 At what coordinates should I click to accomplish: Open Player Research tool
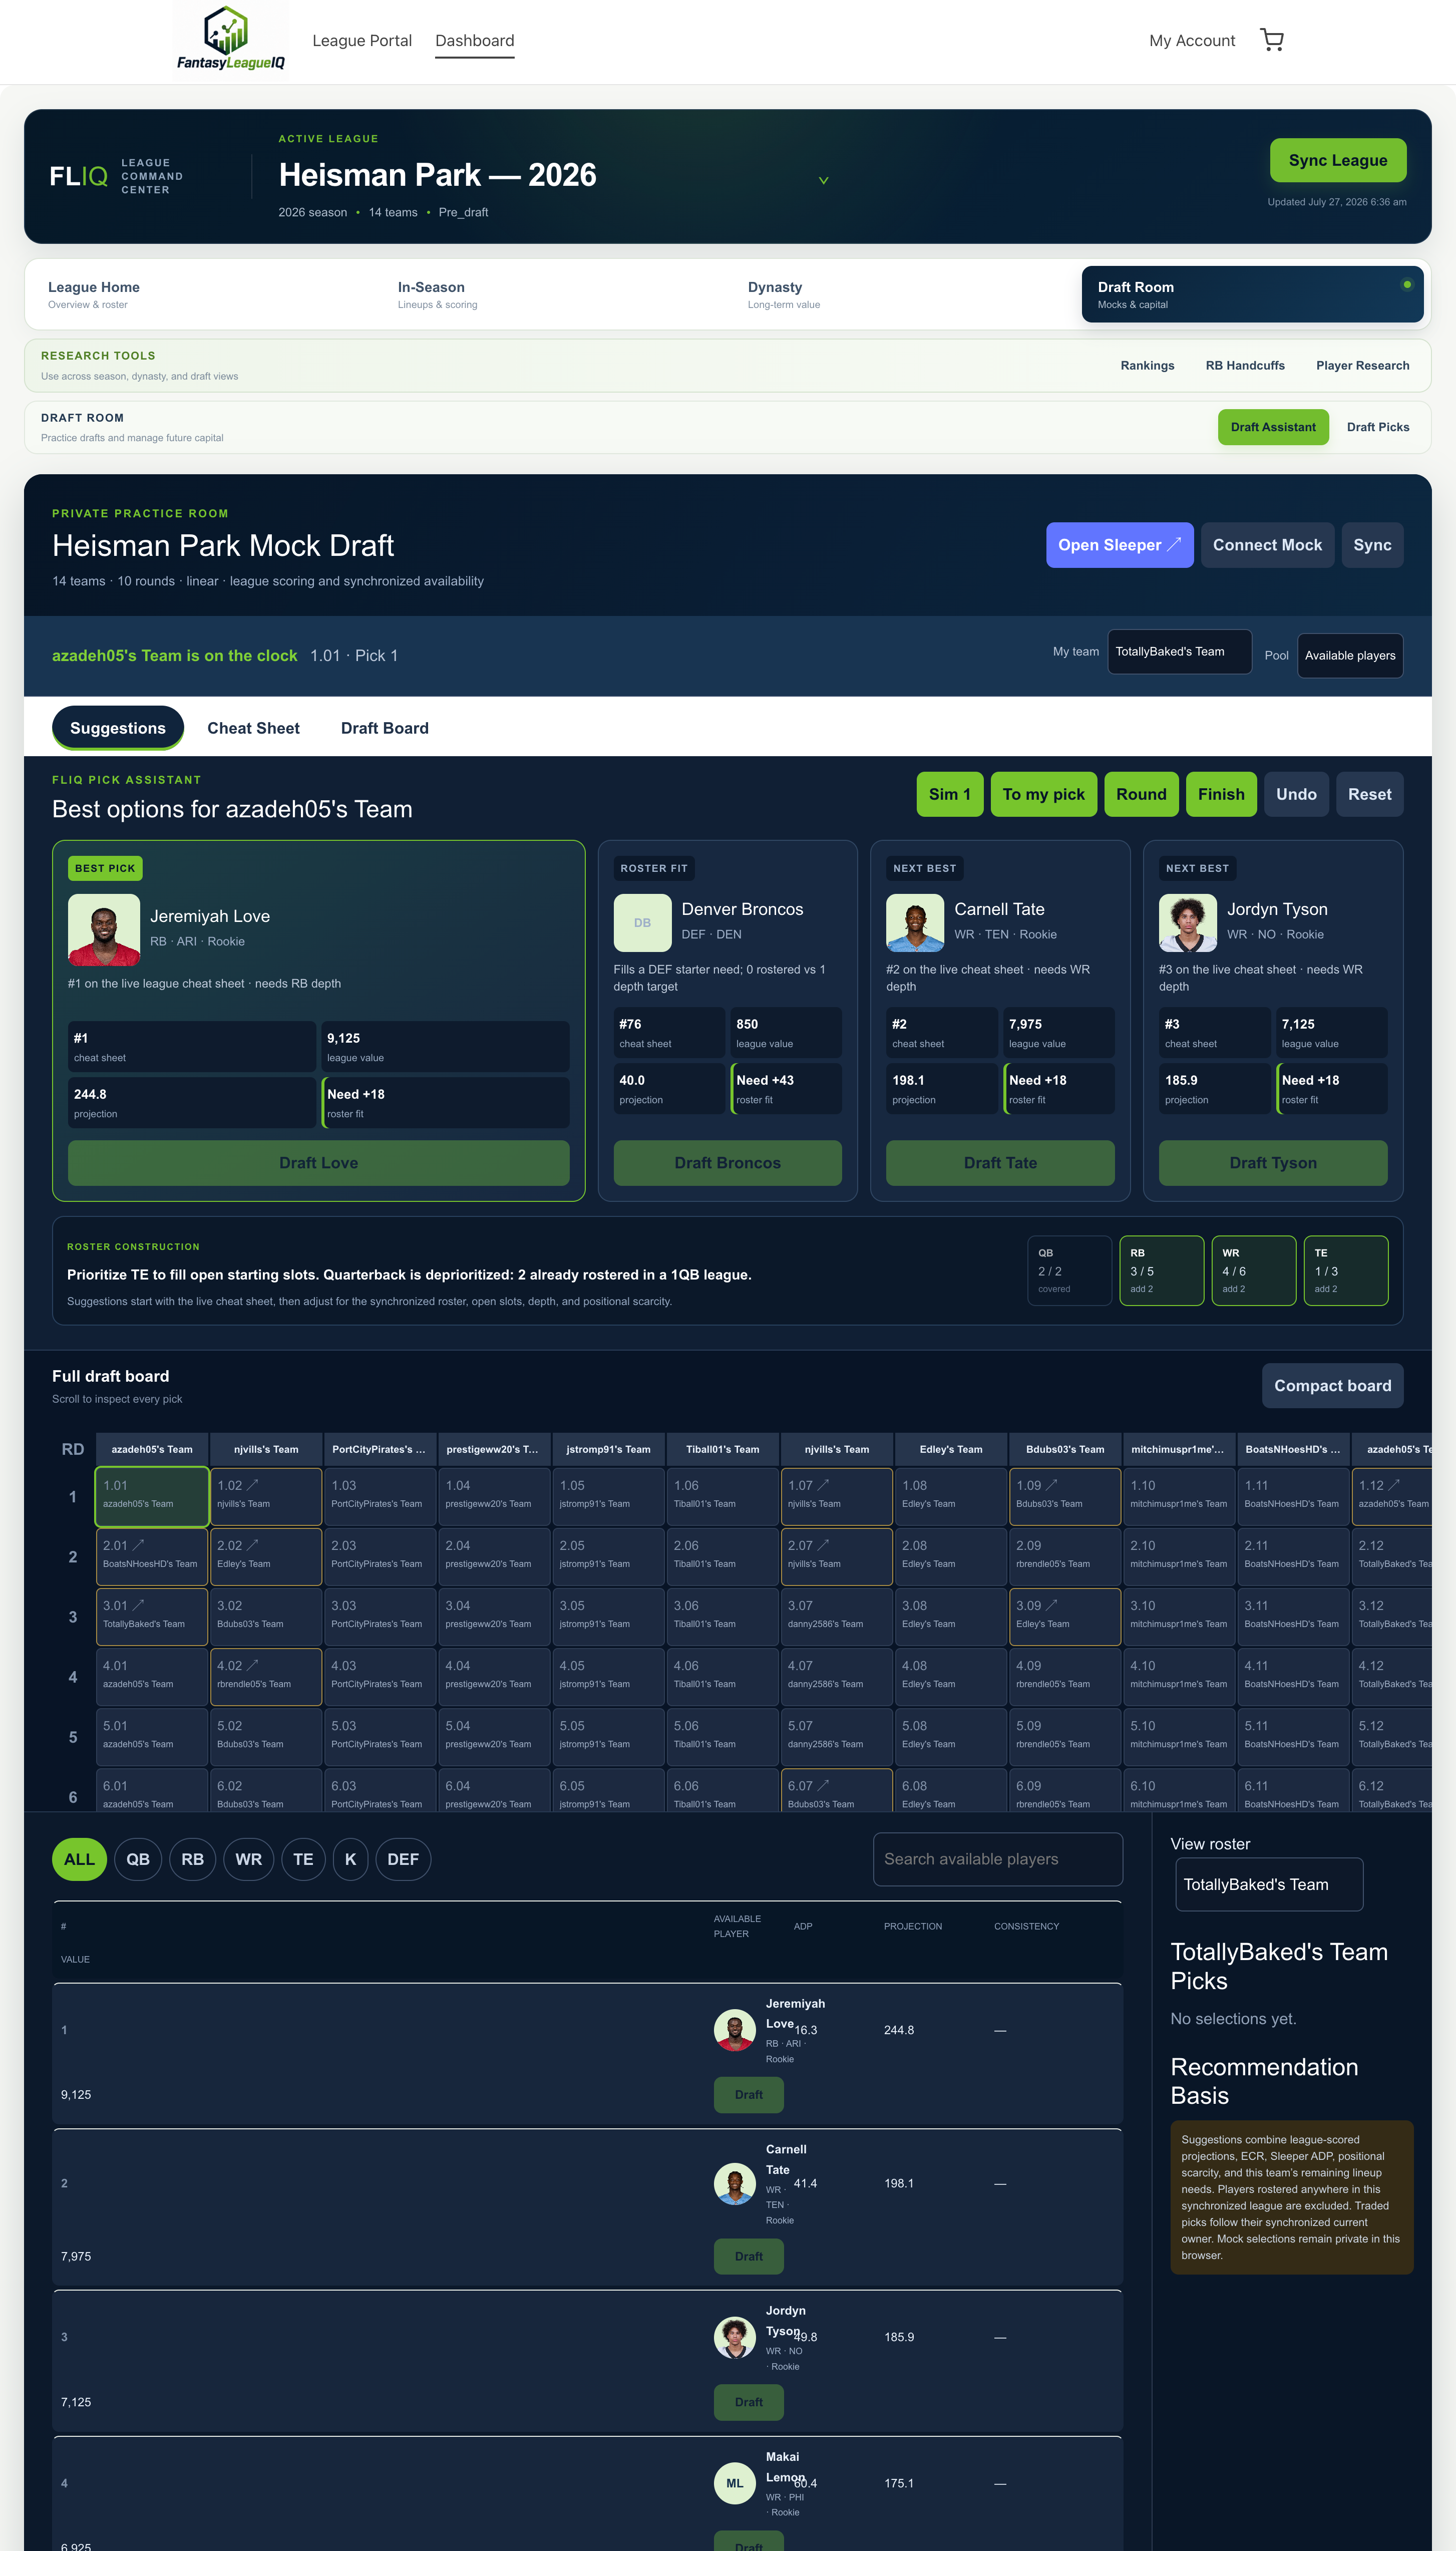(1362, 366)
